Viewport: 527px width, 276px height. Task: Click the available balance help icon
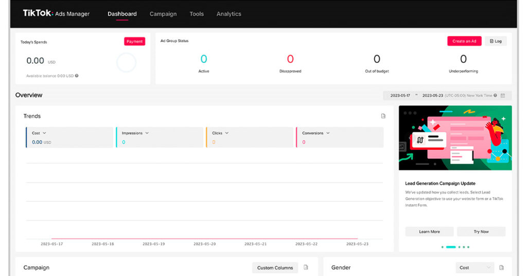[77, 76]
